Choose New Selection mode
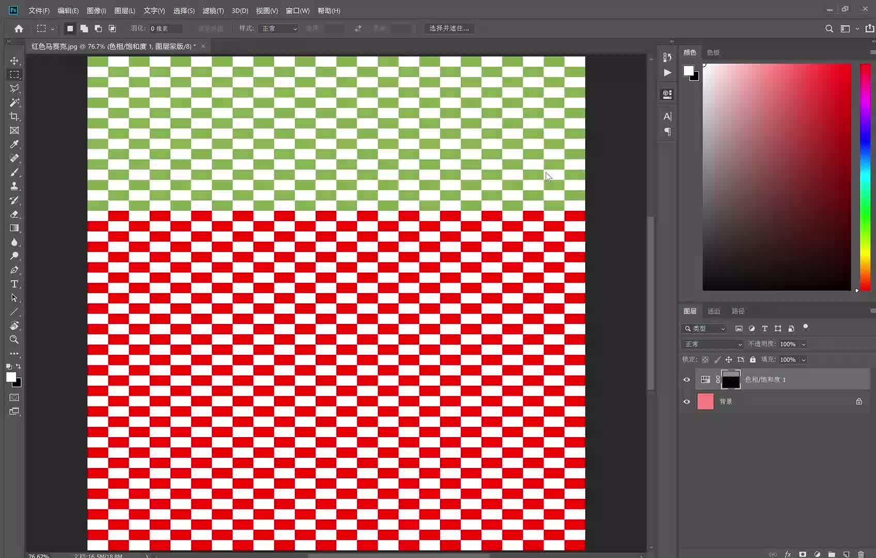Screen dimensions: 876x558 point(70,28)
